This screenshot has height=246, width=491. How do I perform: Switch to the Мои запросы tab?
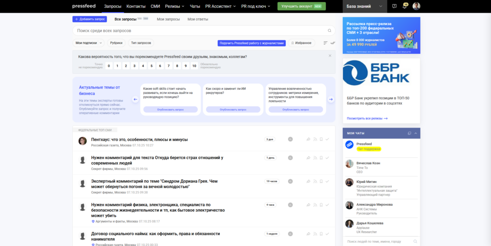click(x=168, y=19)
